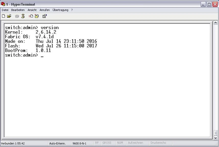Open the Bearbeiten menu
This screenshot has width=219, height=147.
18,10
